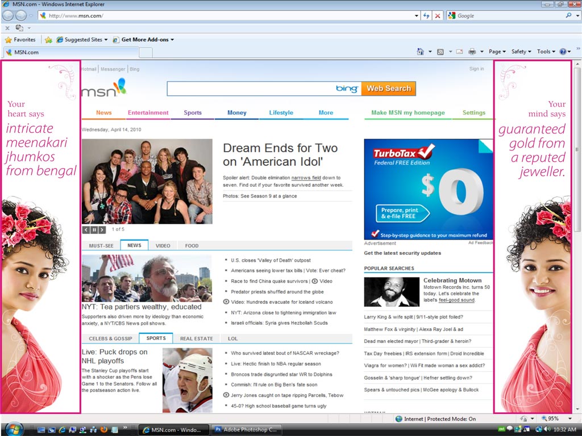Image resolution: width=582 pixels, height=436 pixels.
Task: Click Video play icon beside China quake story
Action: (x=315, y=281)
